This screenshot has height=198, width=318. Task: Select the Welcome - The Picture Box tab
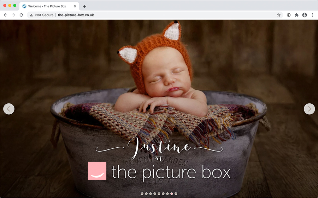pyautogui.click(x=49, y=6)
